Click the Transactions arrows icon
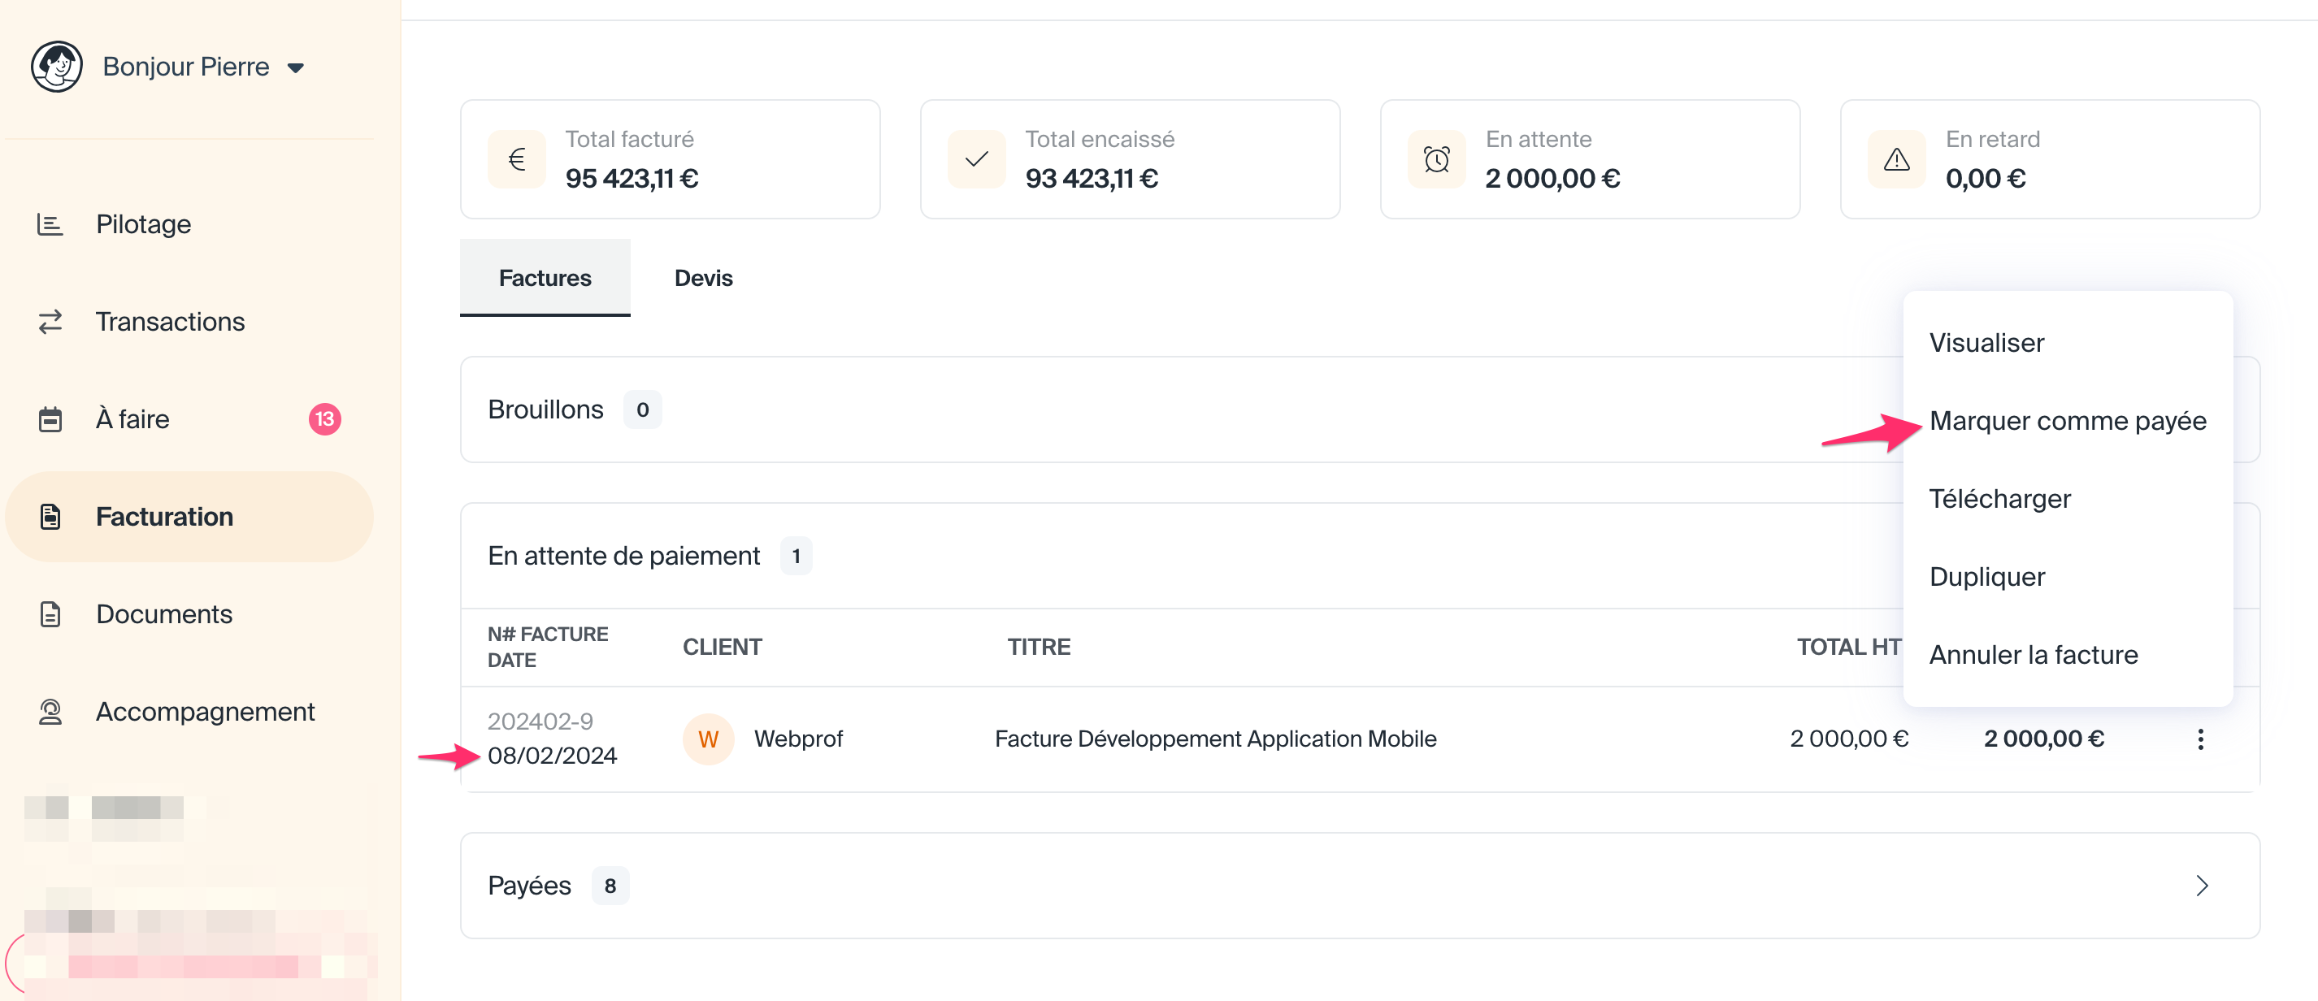The image size is (2318, 1001). coord(50,322)
